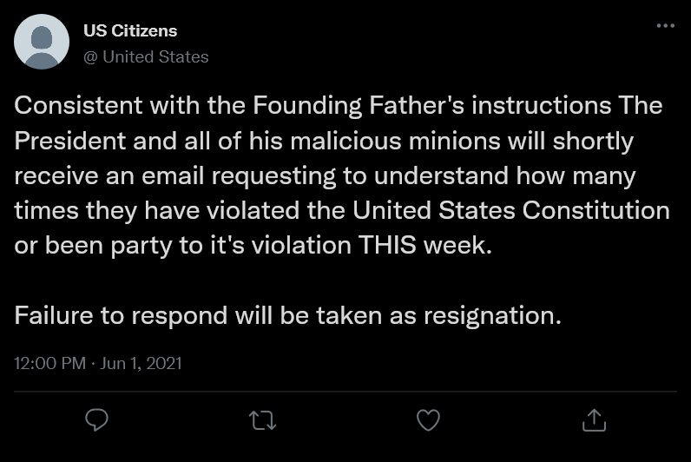Screen dimensions: 691x462
Task: Click the capitalized word THIS
Action: pyautogui.click(x=387, y=245)
